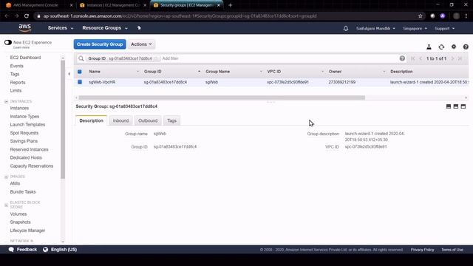Collapse the INSTANCES sidebar section
The width and height of the screenshot is (473, 266).
point(7,101)
